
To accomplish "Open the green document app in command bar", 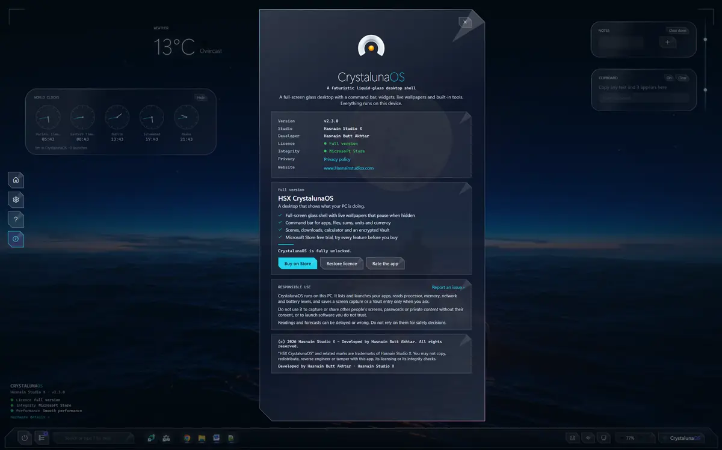I will [230, 438].
